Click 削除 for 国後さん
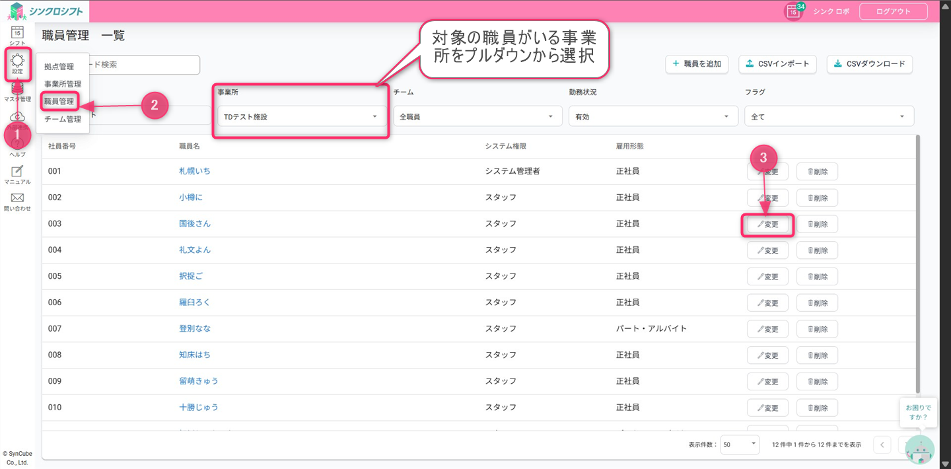This screenshot has height=469, width=951. pos(817,224)
